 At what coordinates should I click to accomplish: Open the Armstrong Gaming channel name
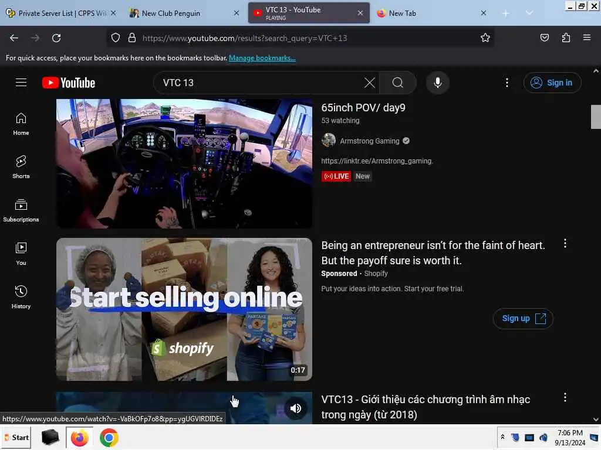(370, 141)
